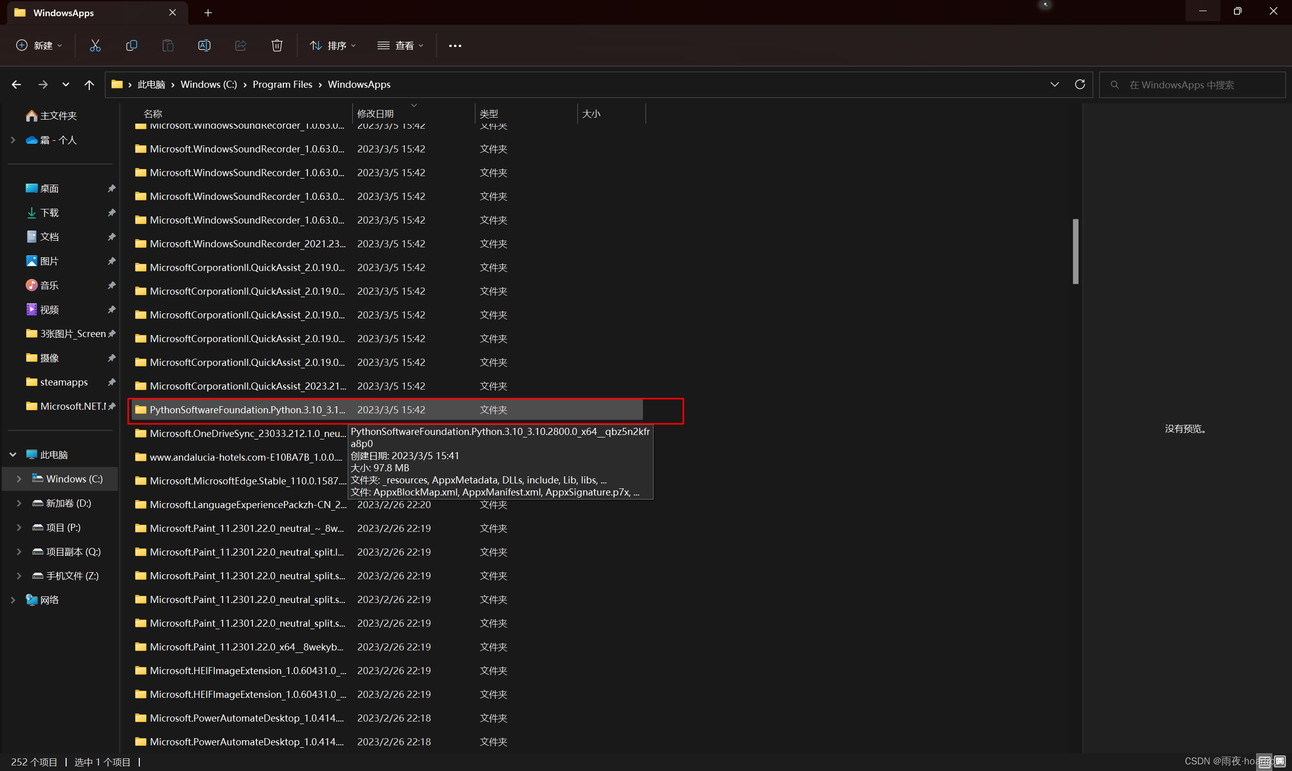Open Microsoft.NET pinned folder in sidebar

(x=66, y=406)
